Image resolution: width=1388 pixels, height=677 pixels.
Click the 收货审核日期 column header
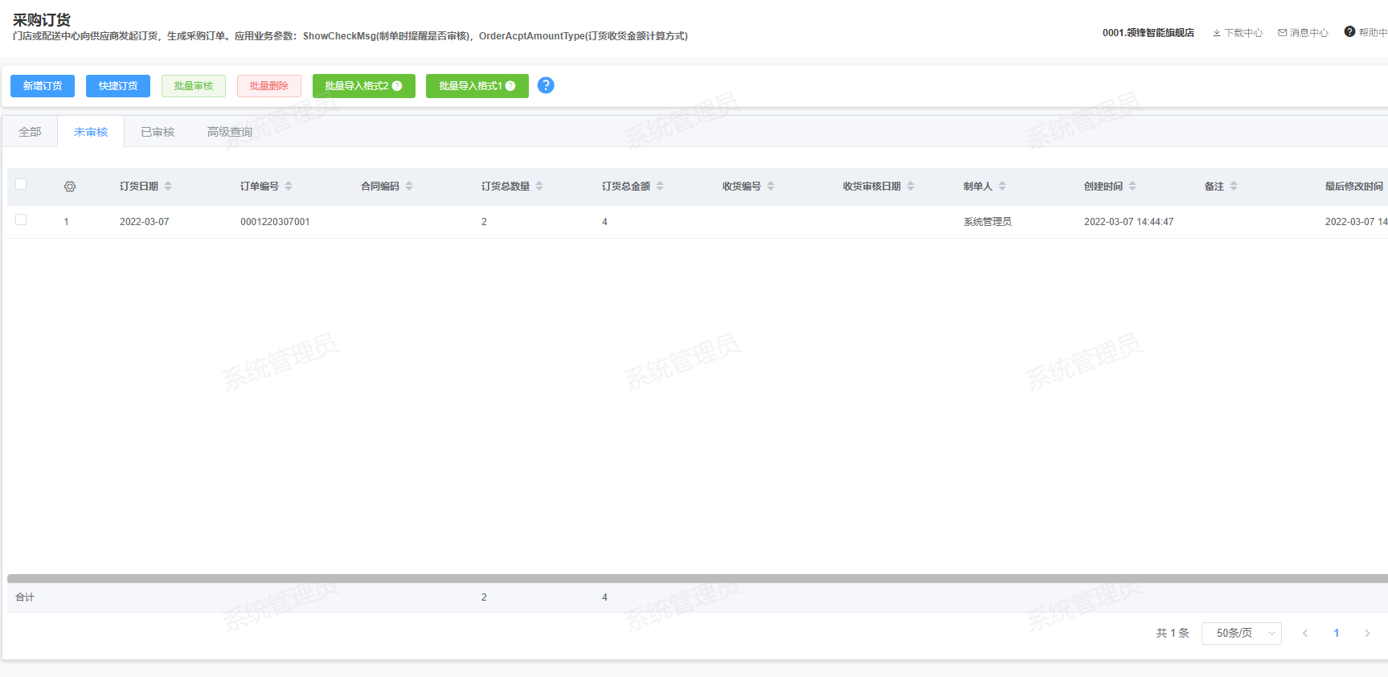click(872, 187)
